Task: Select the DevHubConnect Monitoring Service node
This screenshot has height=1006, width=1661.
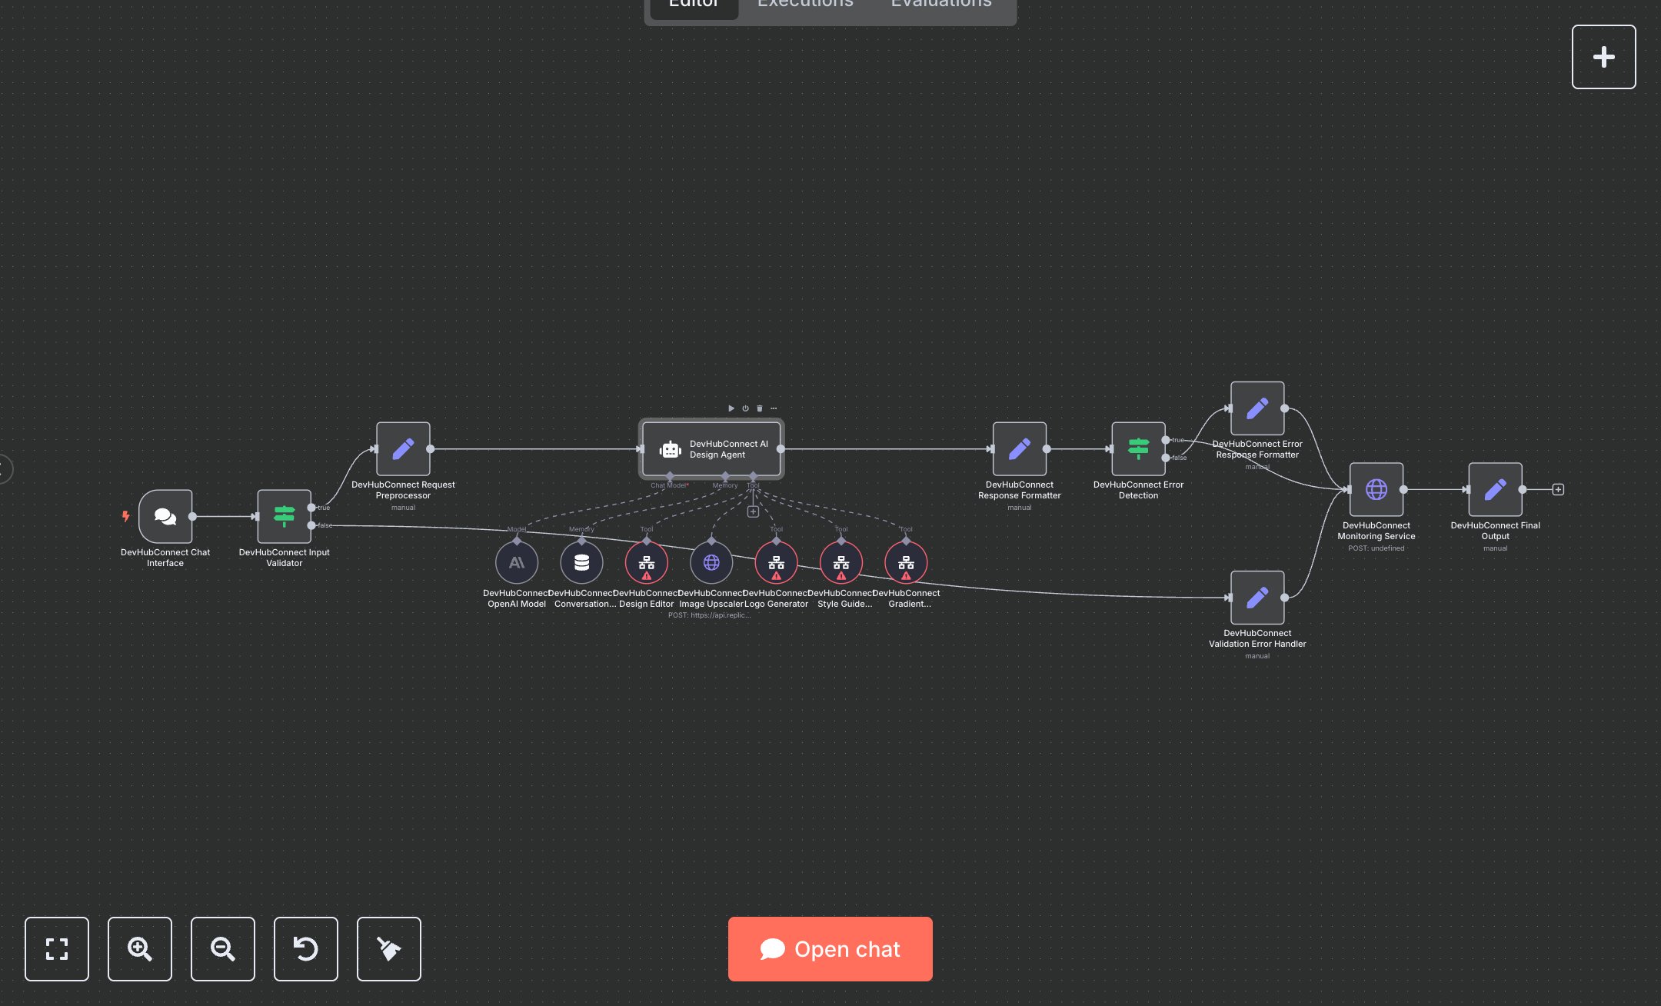Action: [1376, 489]
